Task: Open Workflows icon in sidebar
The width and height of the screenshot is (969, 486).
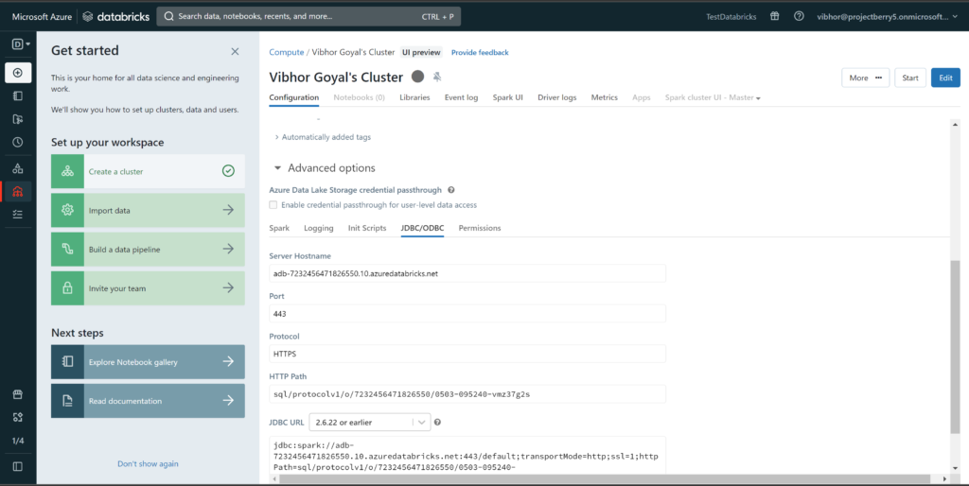Action: tap(18, 215)
